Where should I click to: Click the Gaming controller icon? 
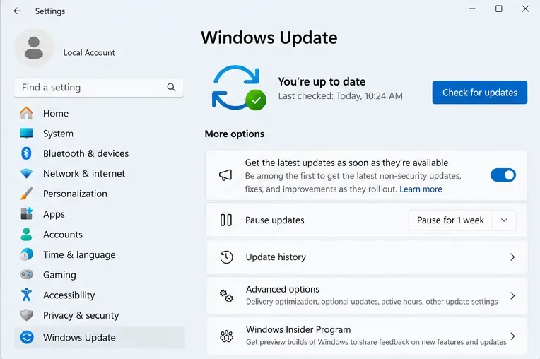pos(27,275)
